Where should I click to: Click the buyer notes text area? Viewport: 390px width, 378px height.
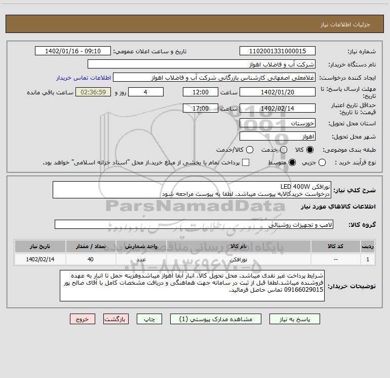tap(192, 286)
